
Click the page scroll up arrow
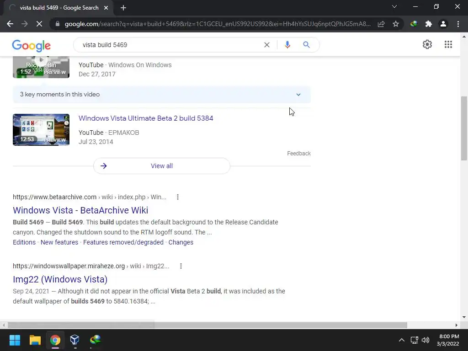[464, 37]
